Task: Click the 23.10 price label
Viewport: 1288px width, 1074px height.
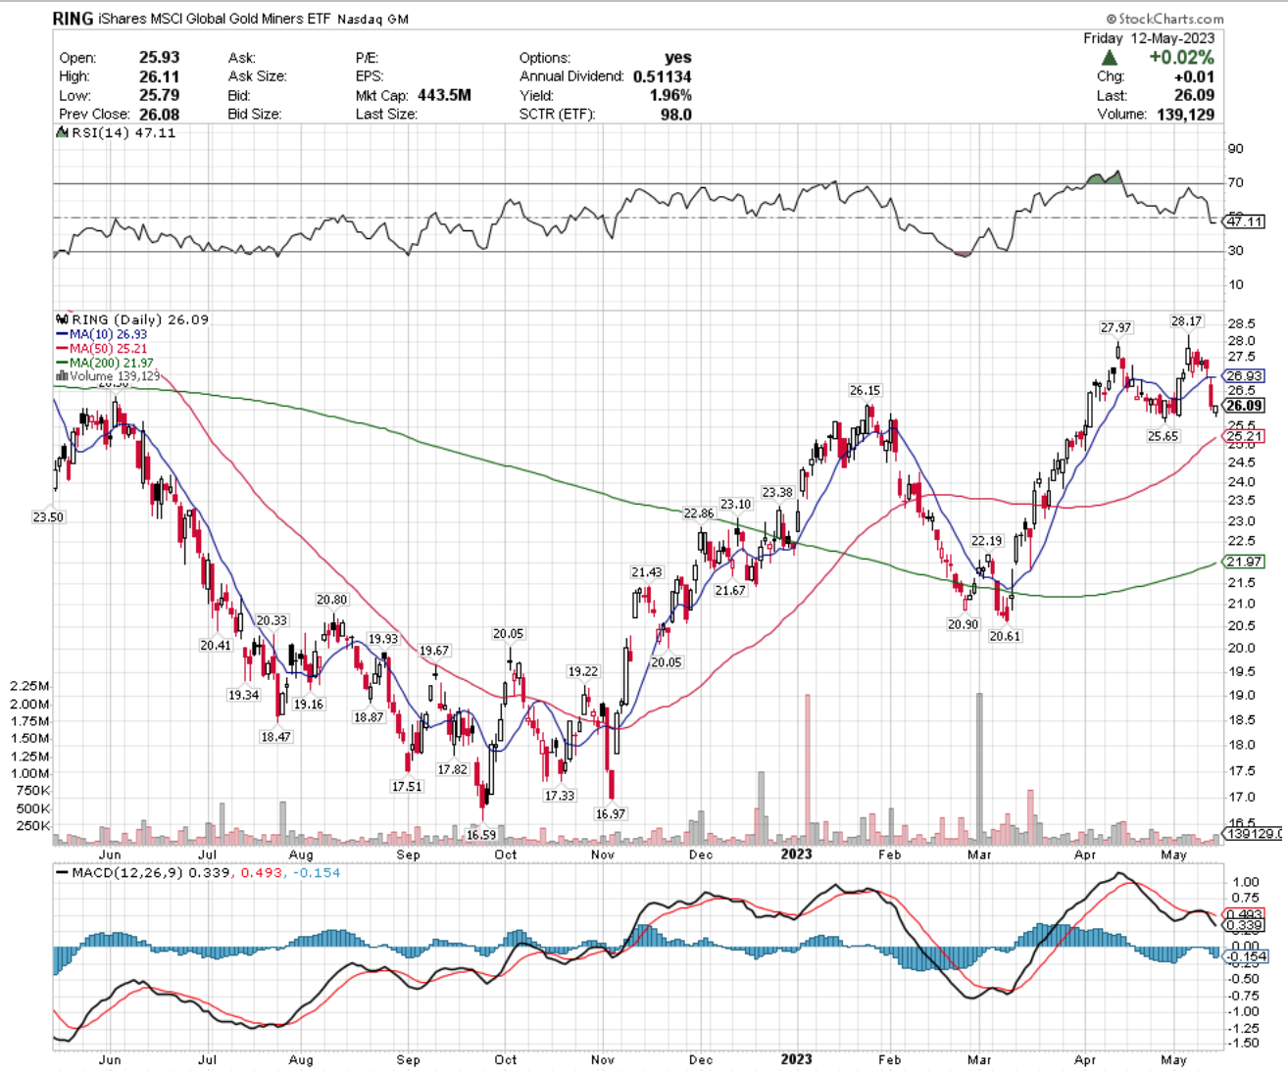Action: (x=736, y=504)
